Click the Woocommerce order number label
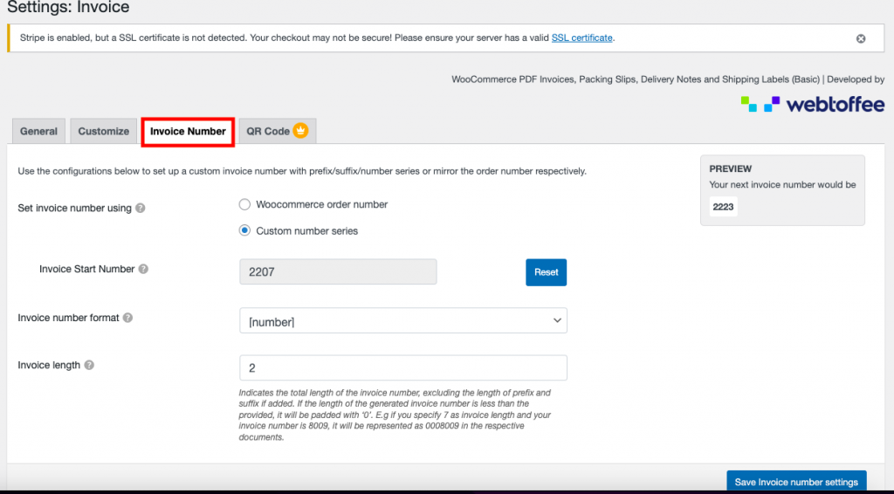The height and width of the screenshot is (494, 894). click(x=321, y=204)
